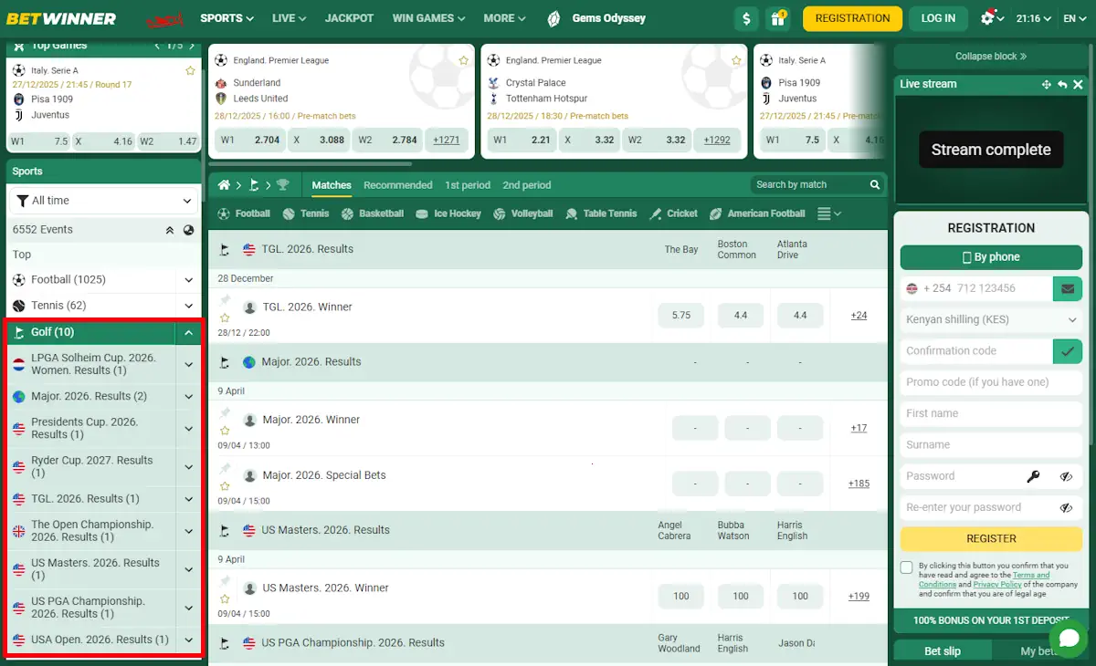
Task: Check the terms agreement checkbox below Register
Action: pyautogui.click(x=905, y=568)
